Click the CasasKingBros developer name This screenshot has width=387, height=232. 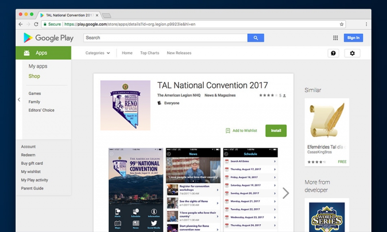319,152
